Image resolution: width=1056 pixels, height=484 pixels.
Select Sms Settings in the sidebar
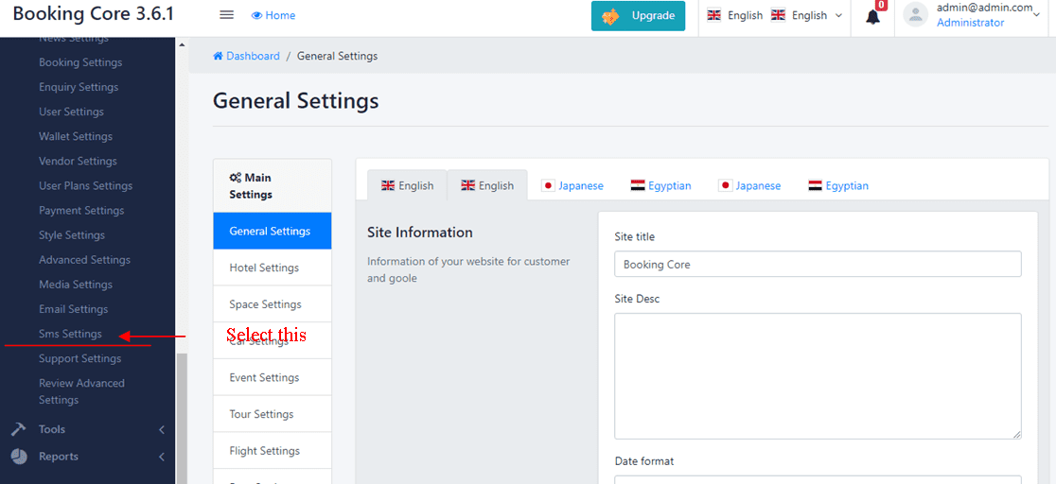tap(70, 334)
